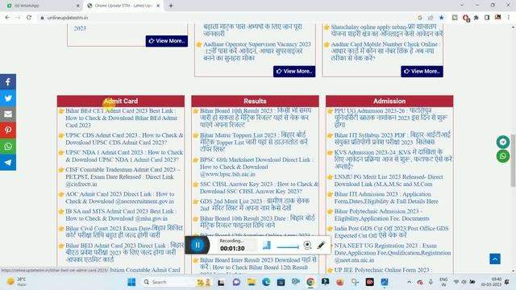Image resolution: width=516 pixels, height=290 pixels.
Task: Click recorder audio level bars icon
Action: tap(267, 245)
